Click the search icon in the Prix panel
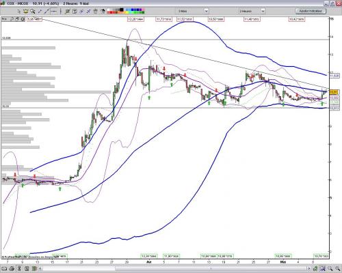 [12, 19]
